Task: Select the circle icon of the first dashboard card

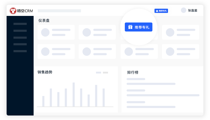Action: [x=45, y=32]
